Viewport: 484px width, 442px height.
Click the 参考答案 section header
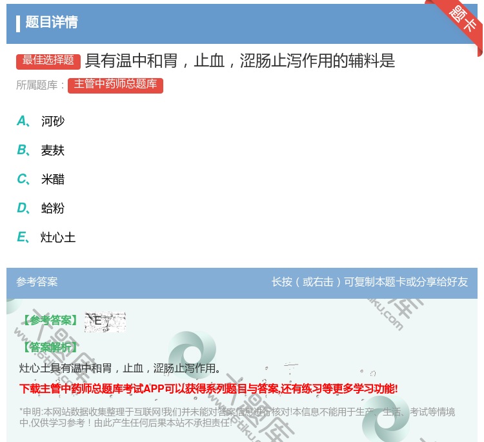pyautogui.click(x=37, y=282)
